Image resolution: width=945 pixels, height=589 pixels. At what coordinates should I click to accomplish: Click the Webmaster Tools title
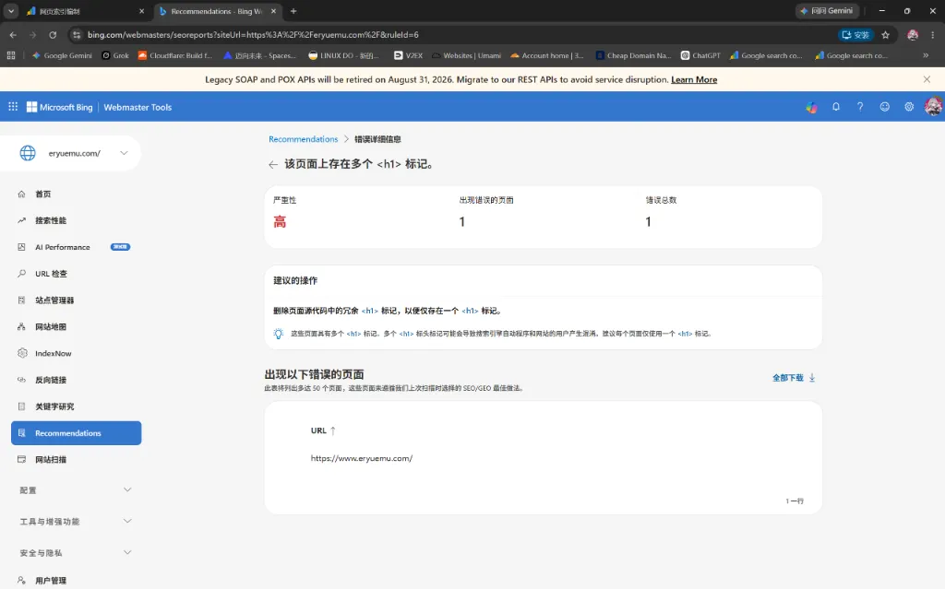(x=138, y=107)
